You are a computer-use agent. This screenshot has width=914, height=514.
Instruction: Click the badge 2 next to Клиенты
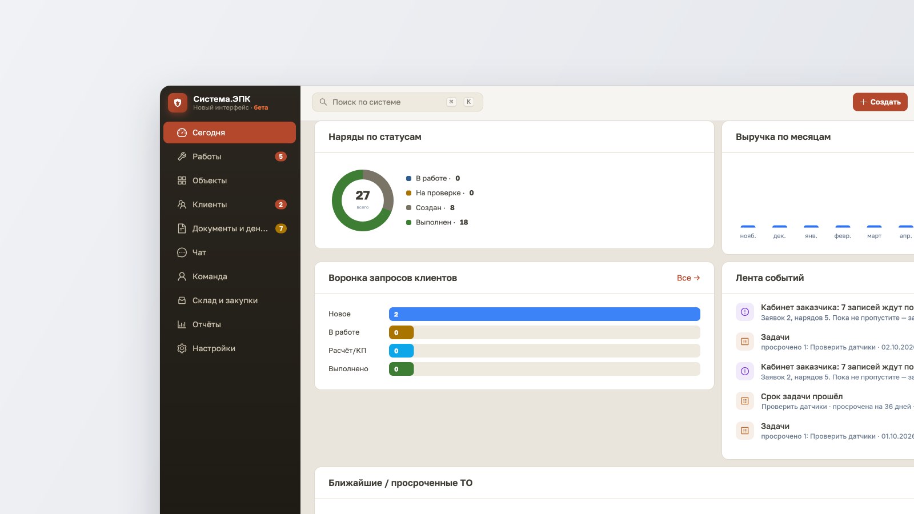[x=280, y=204]
